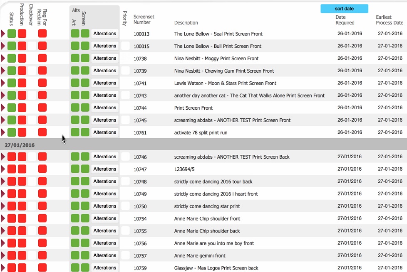The width and height of the screenshot is (407, 272).
Task: Toggle Priority box for screenset 10754
Action: click(125, 218)
